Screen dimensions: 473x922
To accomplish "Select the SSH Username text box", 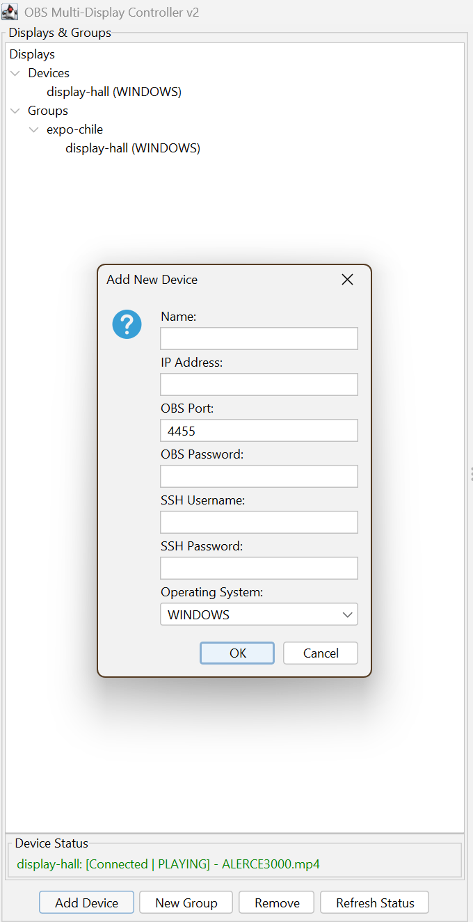I will (259, 523).
